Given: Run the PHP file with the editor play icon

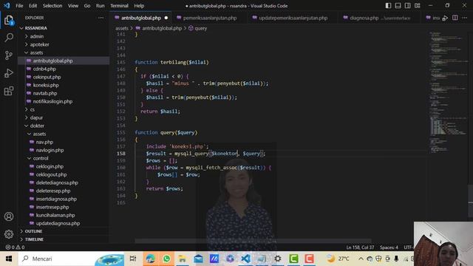Looking at the screenshot, I should 445,18.
